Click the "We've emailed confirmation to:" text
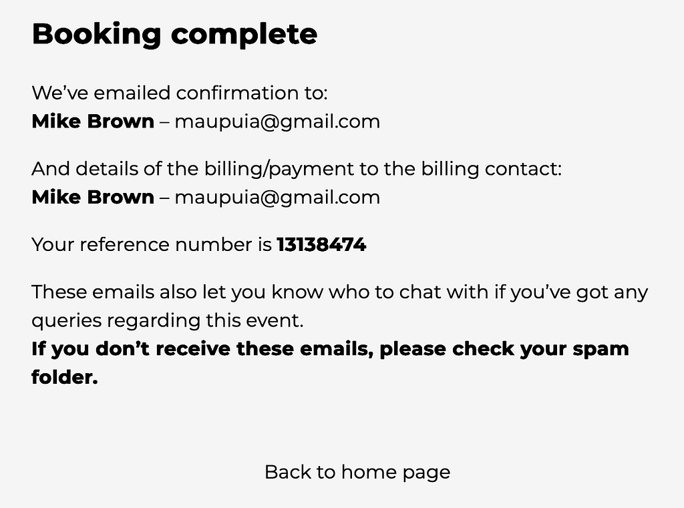 click(x=179, y=92)
